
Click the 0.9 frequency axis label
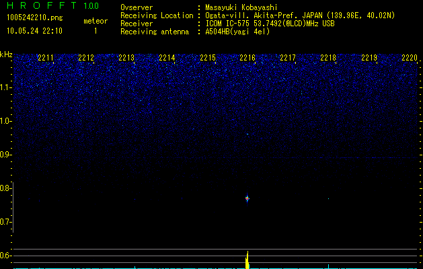6,155
